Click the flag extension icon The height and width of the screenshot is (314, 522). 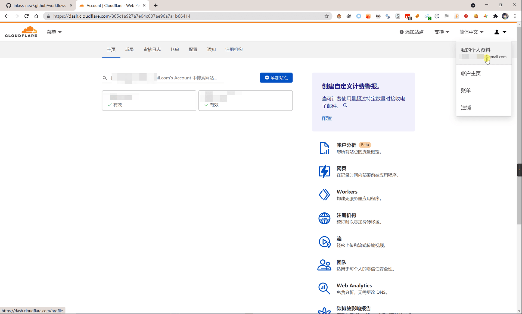click(x=446, y=16)
